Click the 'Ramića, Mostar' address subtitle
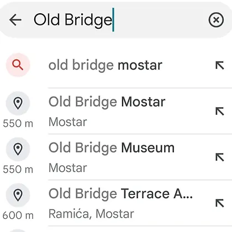 point(91,214)
